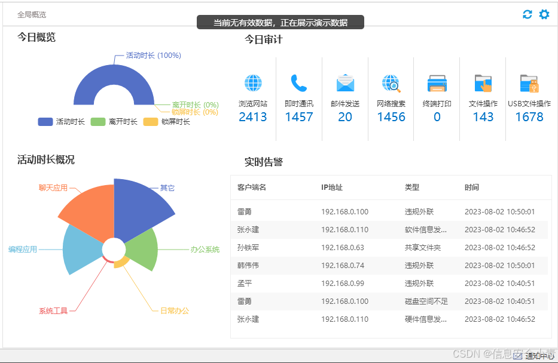Screen dimensions: 558x363
Task: Click the USB文件操作 folder icon
Action: [x=529, y=84]
